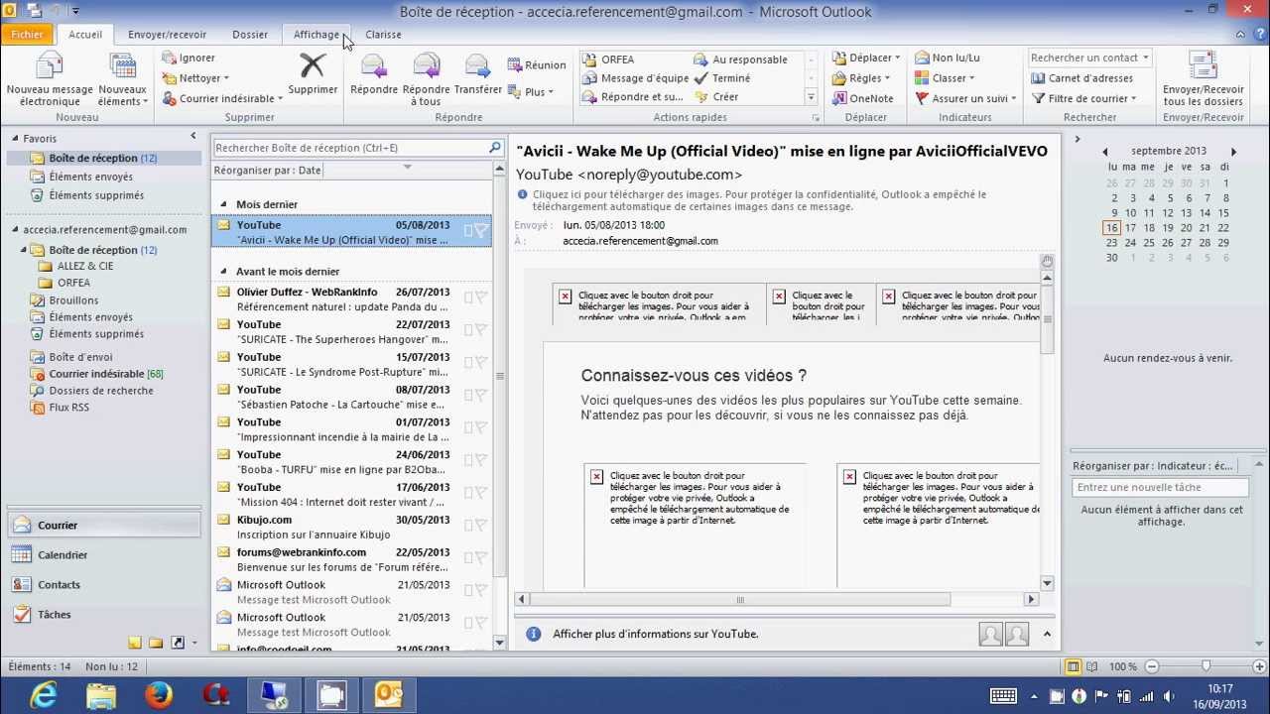
Task: Click the Supprimer delete icon
Action: [x=313, y=66]
